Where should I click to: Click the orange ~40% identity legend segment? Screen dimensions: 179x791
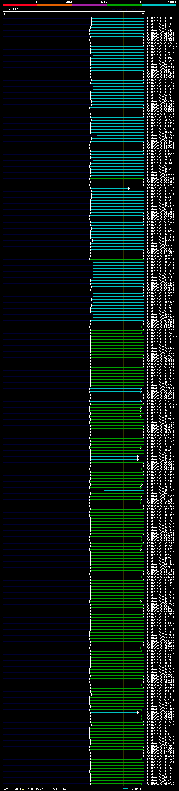click(55, 5)
